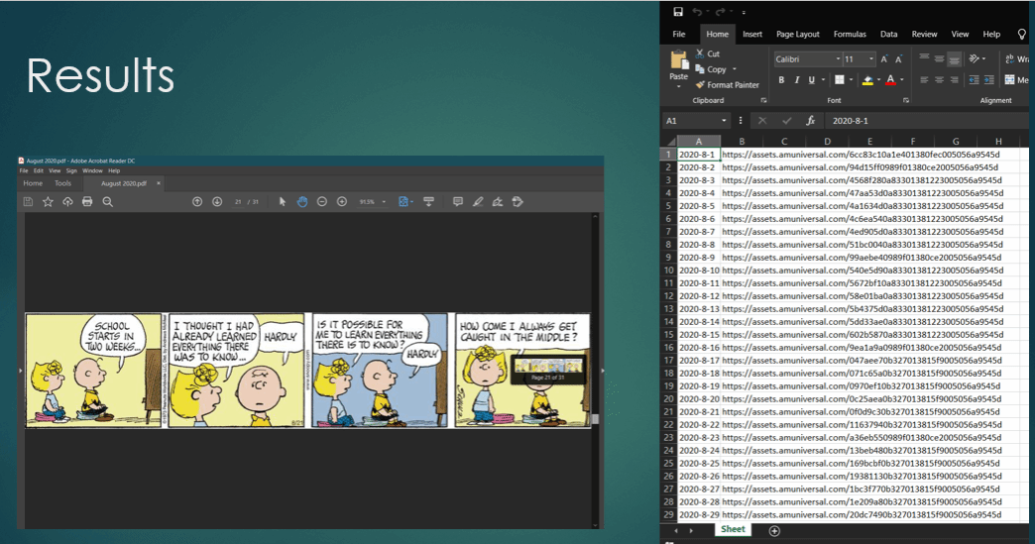
Task: Click the zoom in plus icon in Acrobat
Action: pyautogui.click(x=342, y=202)
